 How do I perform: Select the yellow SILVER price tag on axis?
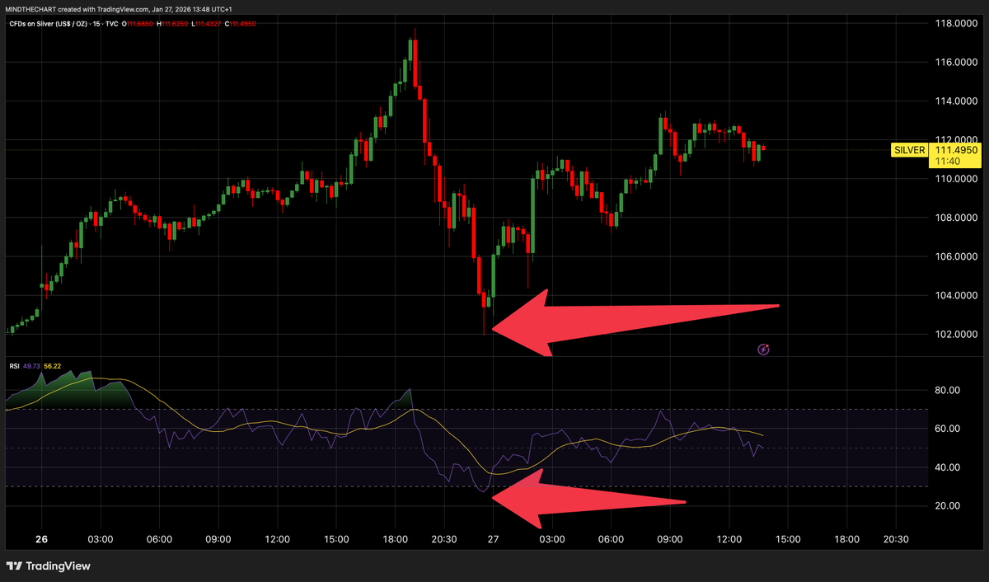coord(909,150)
